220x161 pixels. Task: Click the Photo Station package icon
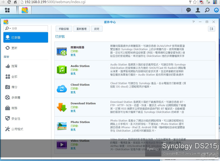point(61,126)
